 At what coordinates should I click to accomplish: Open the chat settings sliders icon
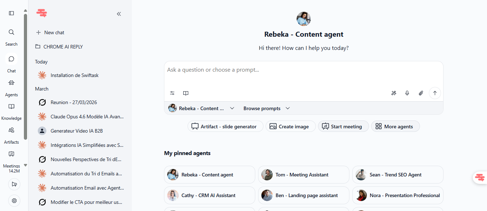click(x=172, y=93)
